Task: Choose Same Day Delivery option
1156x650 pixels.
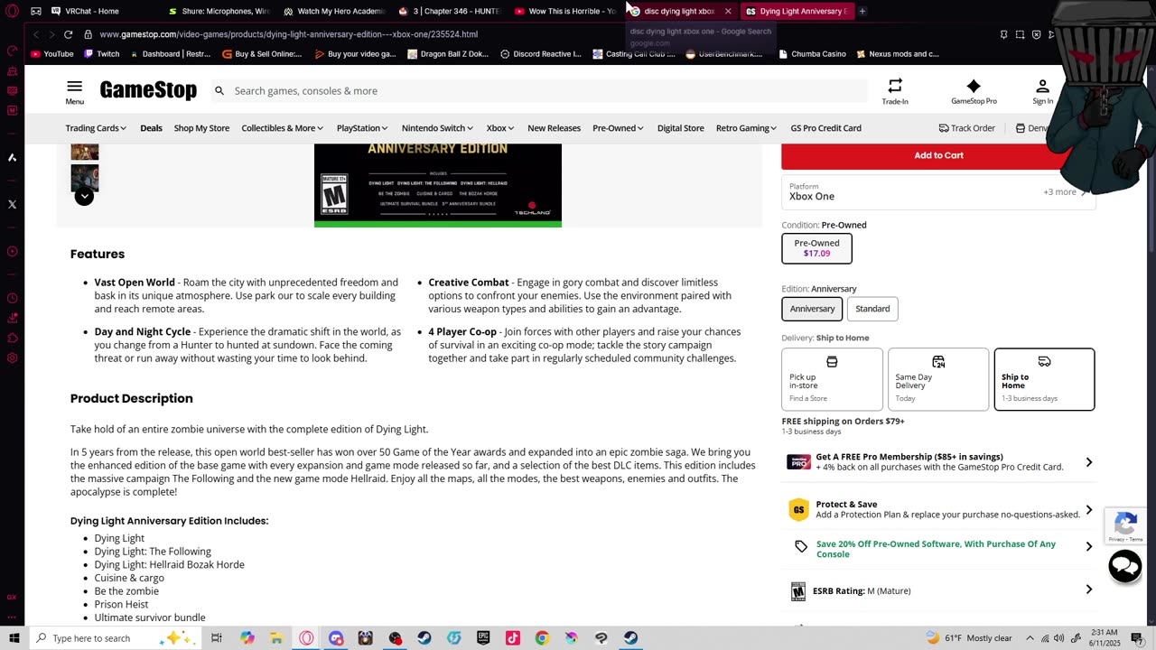Action: (938, 379)
